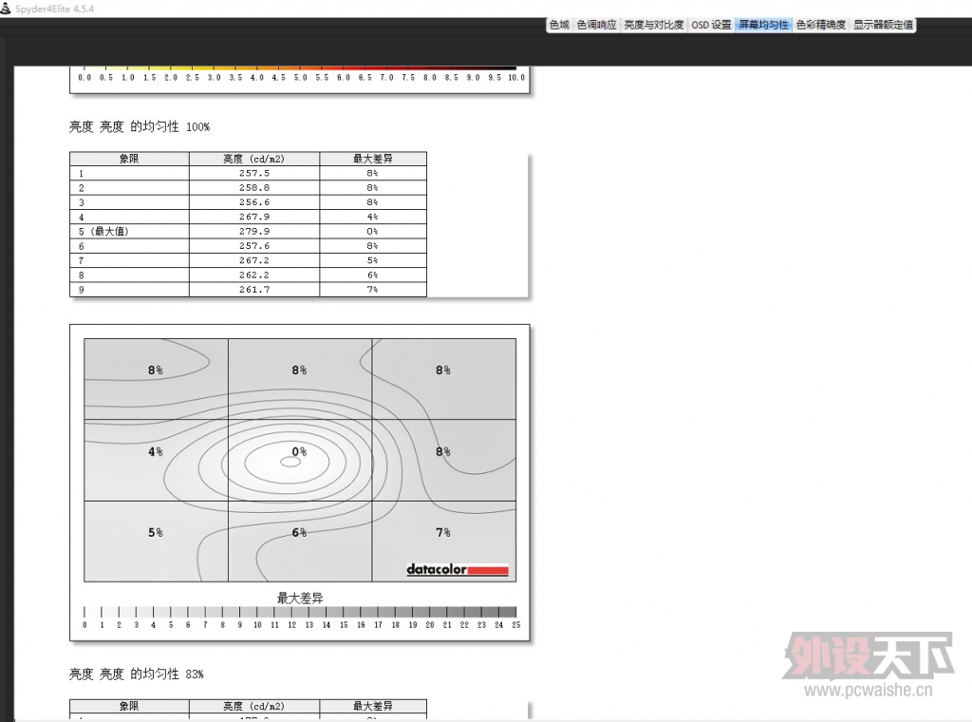Select the luminance value 258.8
The image size is (972, 722).
254,187
